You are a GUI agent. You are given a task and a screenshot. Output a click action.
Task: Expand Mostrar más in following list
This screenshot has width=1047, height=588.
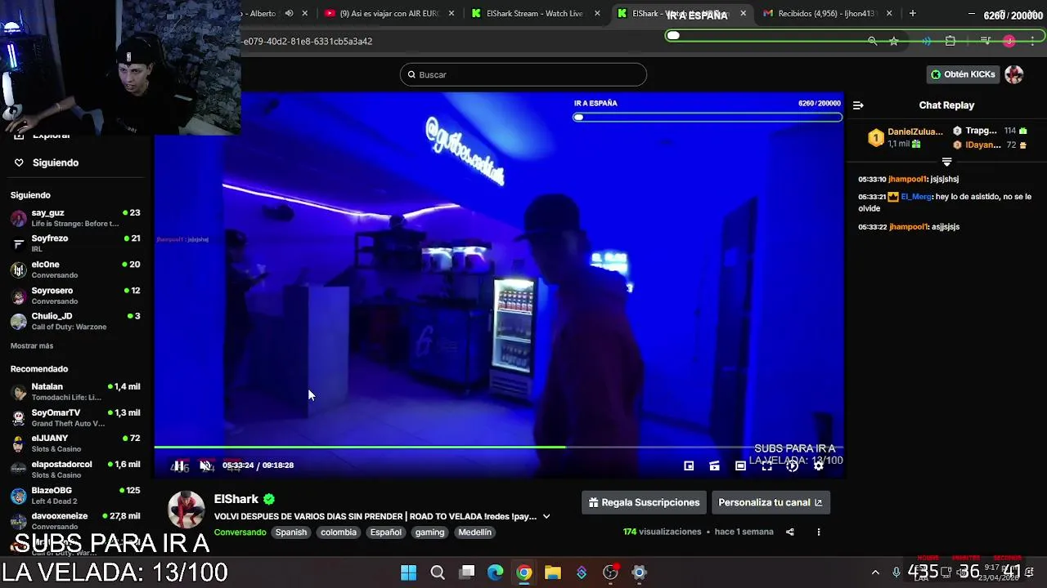tap(32, 345)
